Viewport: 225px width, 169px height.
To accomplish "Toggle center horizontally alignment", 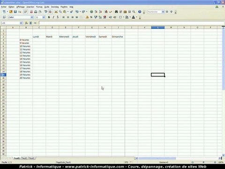I will click(x=68, y=17).
